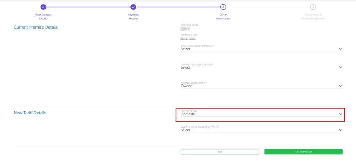Click the step 4 Documents & Acknowledgement circle

(x=313, y=7)
